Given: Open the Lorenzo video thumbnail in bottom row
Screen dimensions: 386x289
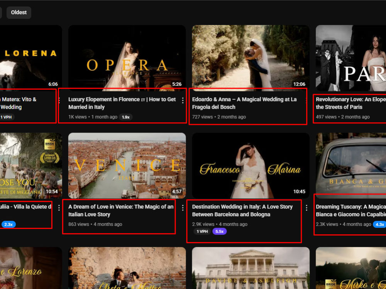Looking at the screenshot, I should pos(31,268).
